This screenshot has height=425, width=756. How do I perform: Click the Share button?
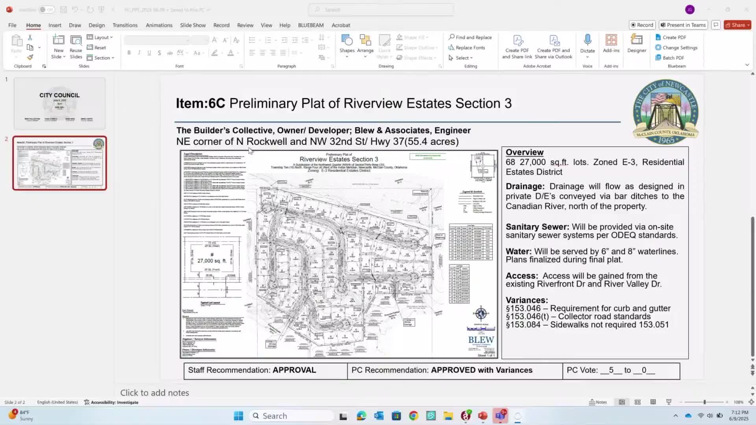coord(737,25)
